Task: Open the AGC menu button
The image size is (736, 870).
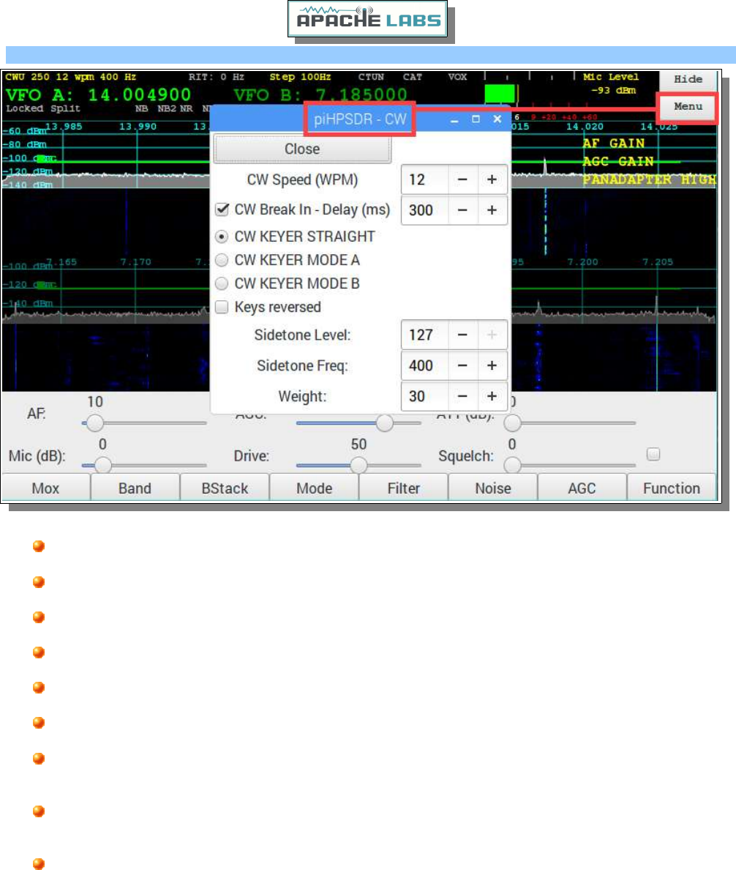Action: pos(582,488)
